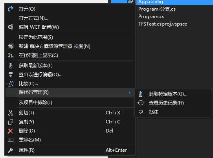Click the icon beside 获取特定版本(G)
This screenshot has width=213, height=158.
[x=141, y=94]
